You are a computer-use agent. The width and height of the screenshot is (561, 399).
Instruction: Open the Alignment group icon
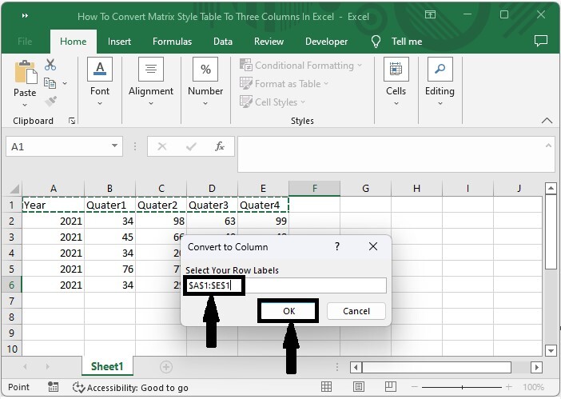click(x=151, y=69)
